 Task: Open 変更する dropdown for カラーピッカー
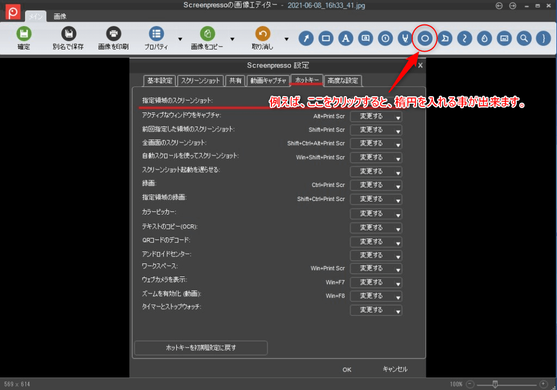coord(376,213)
